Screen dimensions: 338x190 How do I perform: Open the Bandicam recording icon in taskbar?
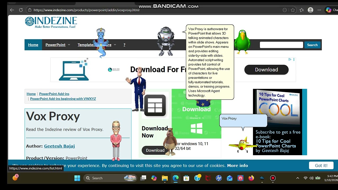pos(273,178)
